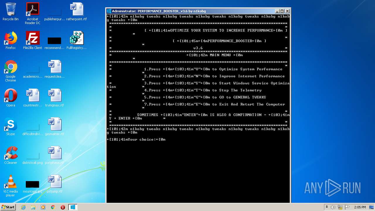Image resolution: width=375 pixels, height=211 pixels.
Task: Open pstjump.rtf document icon
Action: pos(54,184)
